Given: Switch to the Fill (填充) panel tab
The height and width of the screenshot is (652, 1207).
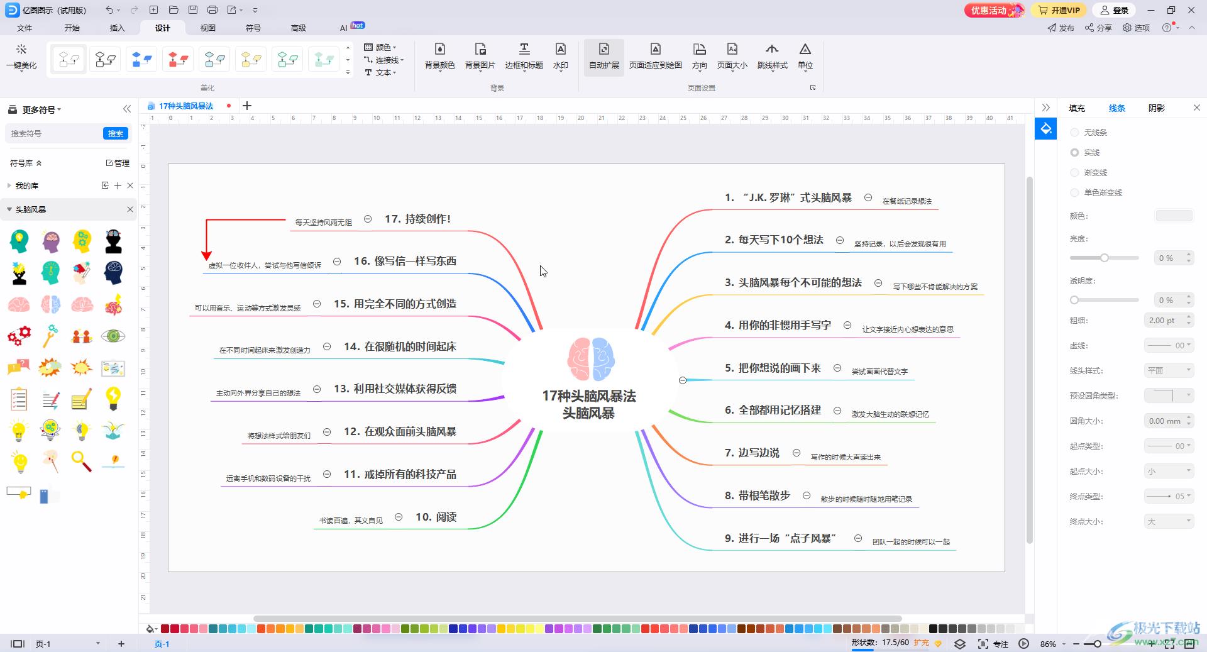Looking at the screenshot, I should (x=1077, y=108).
